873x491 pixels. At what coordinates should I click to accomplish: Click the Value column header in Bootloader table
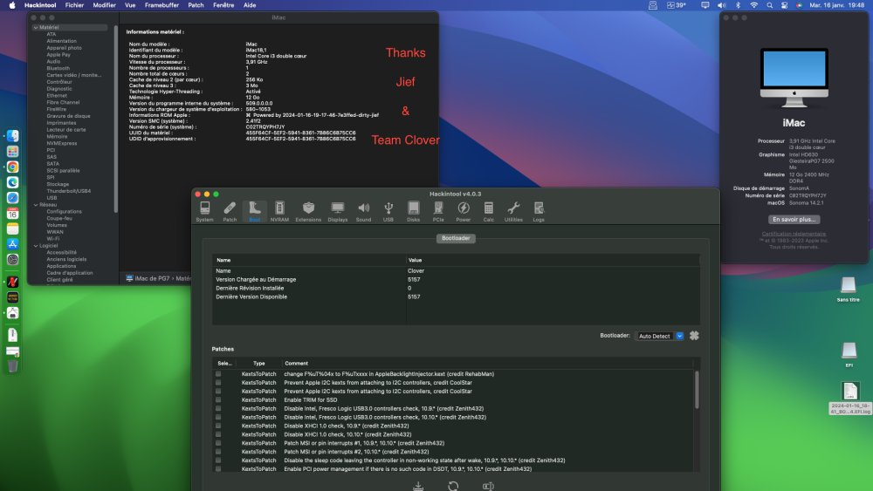[415, 260]
